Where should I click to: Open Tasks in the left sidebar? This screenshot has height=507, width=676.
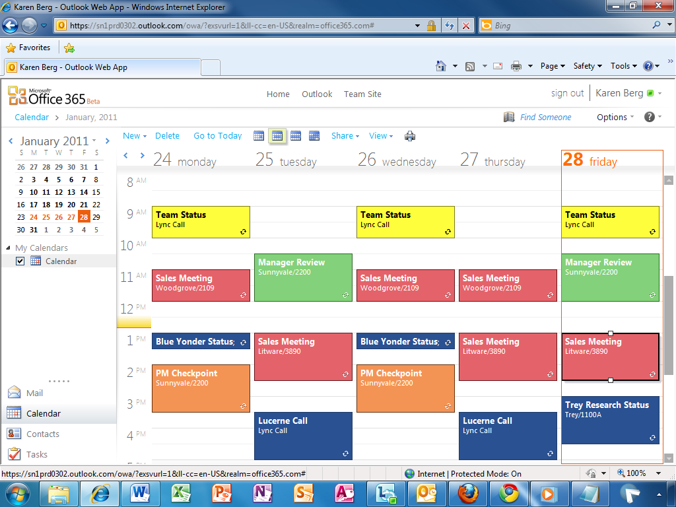tap(36, 454)
